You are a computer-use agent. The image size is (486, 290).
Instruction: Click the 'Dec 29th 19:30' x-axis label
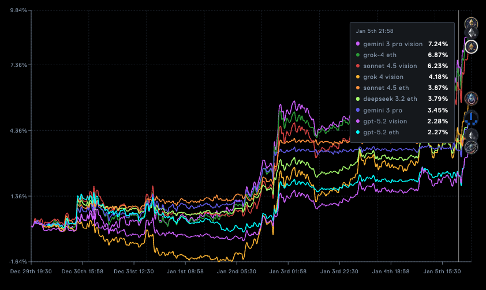pos(31,272)
